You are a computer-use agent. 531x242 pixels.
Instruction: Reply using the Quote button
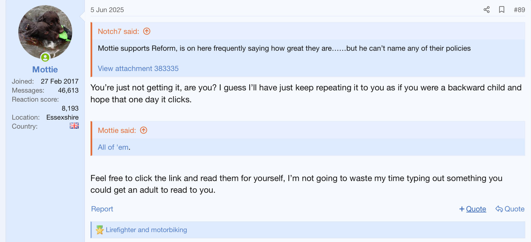510,209
